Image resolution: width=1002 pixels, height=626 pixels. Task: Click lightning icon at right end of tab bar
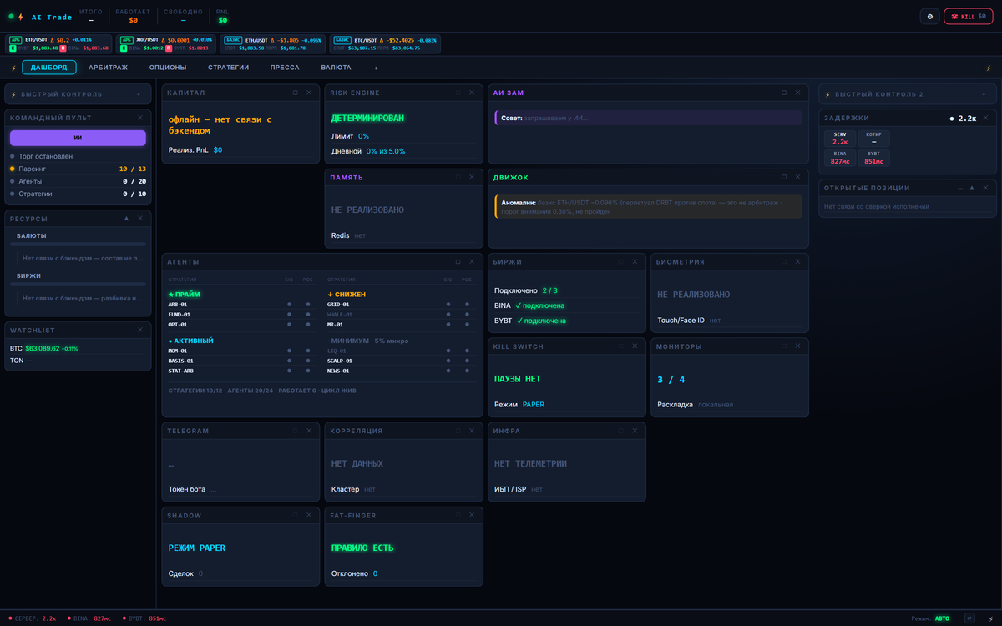click(x=989, y=68)
